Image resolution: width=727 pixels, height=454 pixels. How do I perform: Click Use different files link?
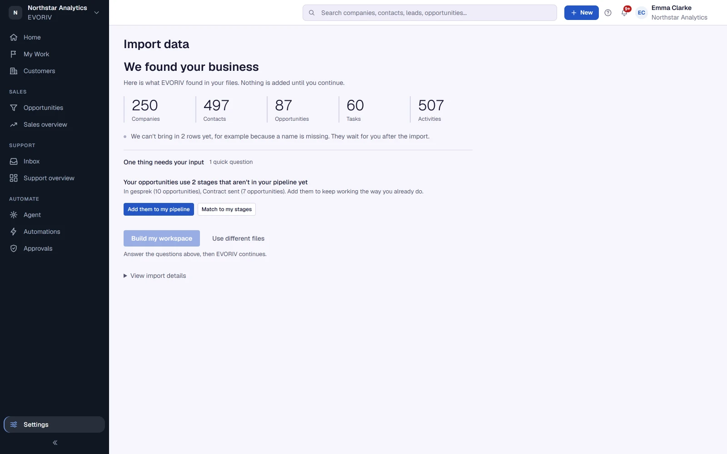pyautogui.click(x=238, y=238)
